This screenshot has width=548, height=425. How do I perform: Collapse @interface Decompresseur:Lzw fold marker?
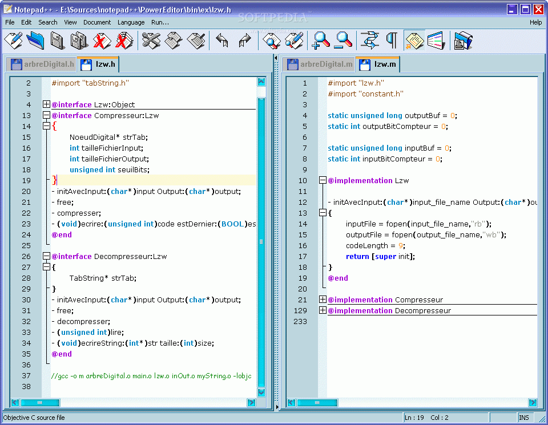click(x=46, y=256)
